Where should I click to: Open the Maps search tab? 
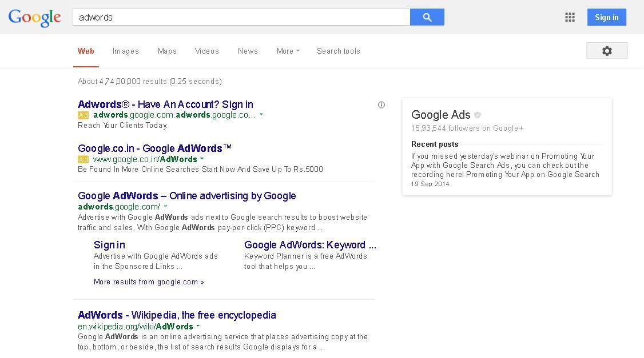pos(167,51)
